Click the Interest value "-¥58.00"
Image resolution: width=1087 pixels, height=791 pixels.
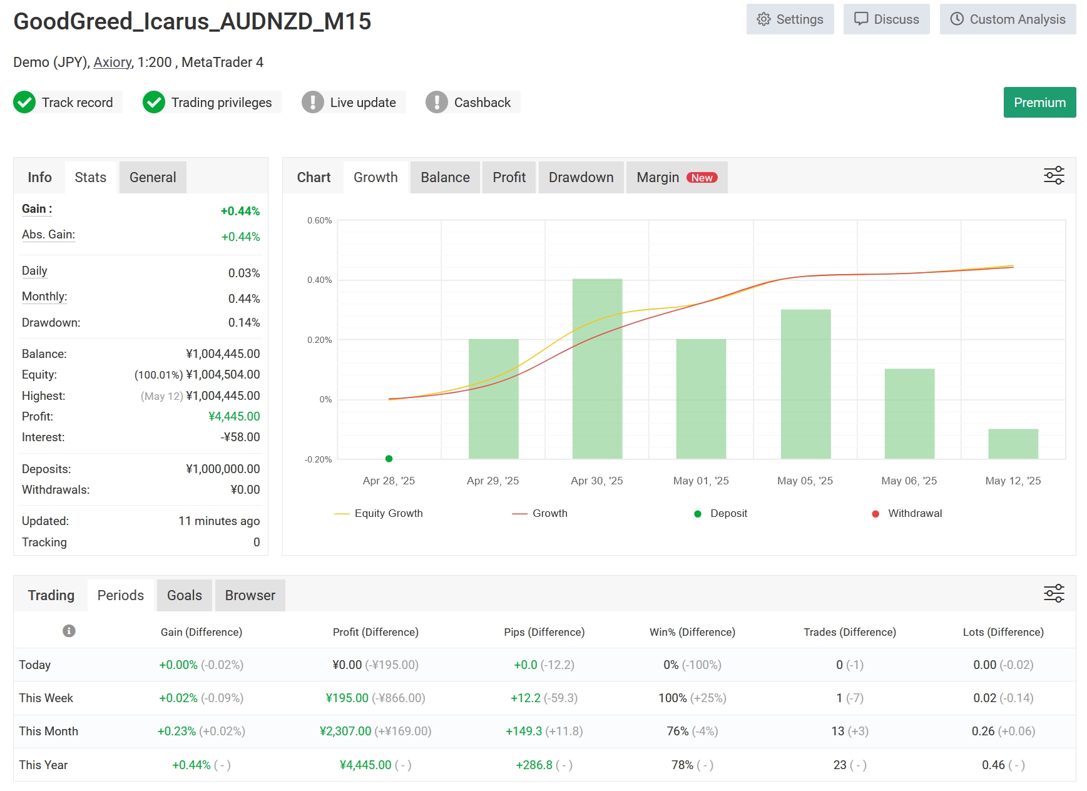(240, 437)
